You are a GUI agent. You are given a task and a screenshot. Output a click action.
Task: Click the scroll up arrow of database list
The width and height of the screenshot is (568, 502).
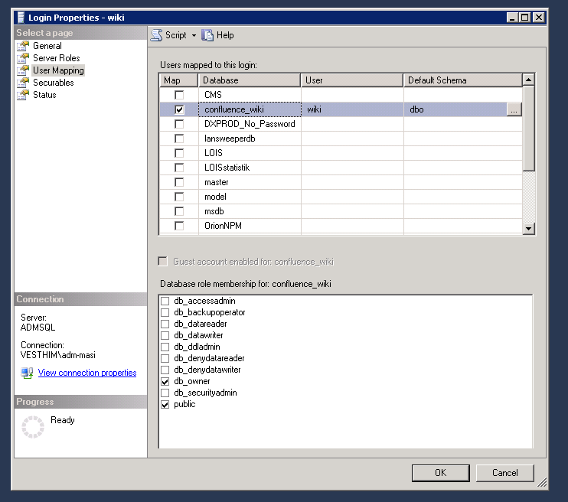[x=529, y=80]
